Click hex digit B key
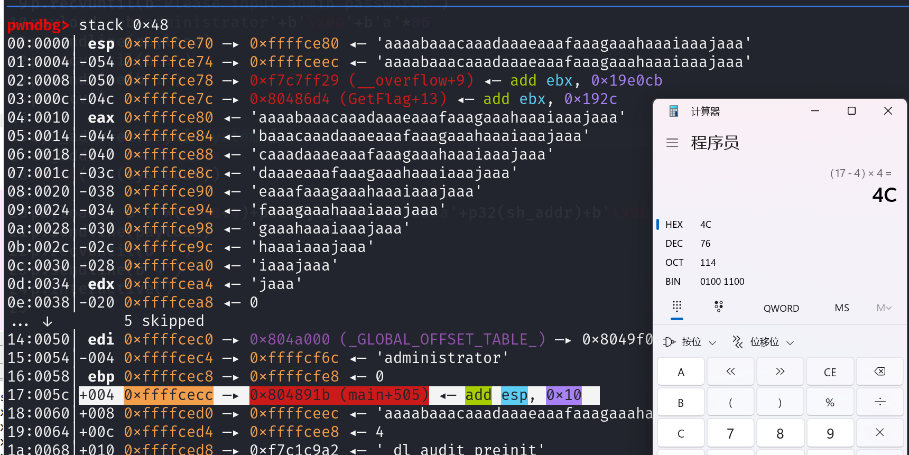The image size is (909, 455). click(681, 402)
